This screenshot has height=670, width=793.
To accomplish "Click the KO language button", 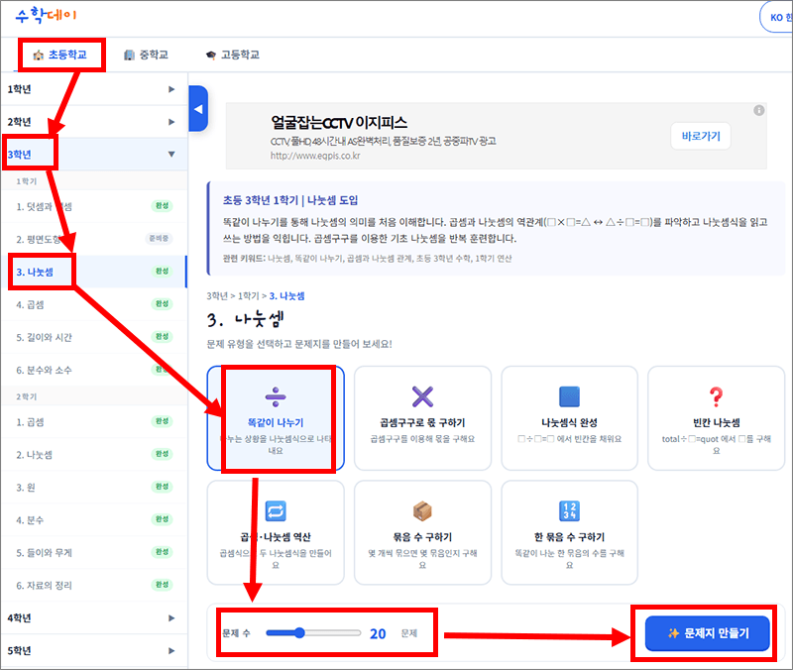I will pyautogui.click(x=778, y=18).
